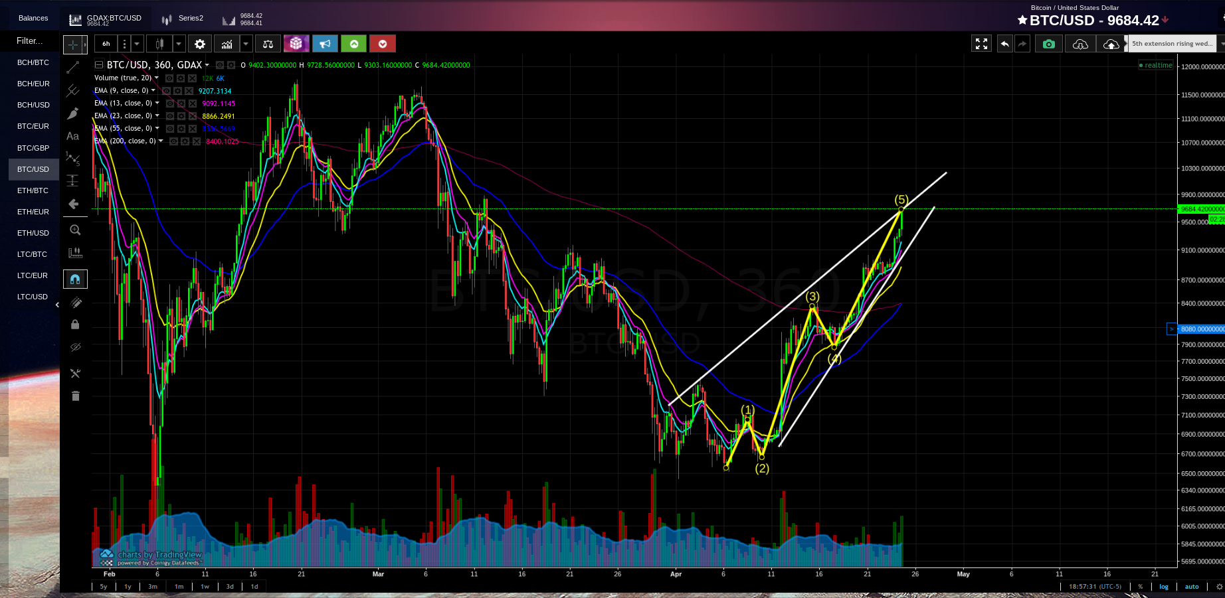Remove the EMA 200 indicator
1225x598 pixels.
pos(197,141)
